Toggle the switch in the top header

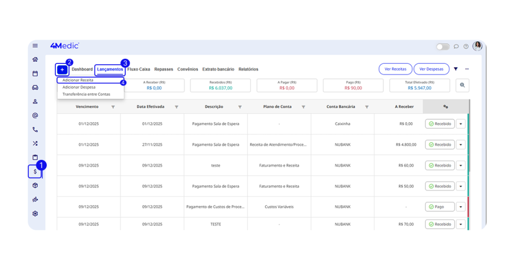pyautogui.click(x=443, y=46)
